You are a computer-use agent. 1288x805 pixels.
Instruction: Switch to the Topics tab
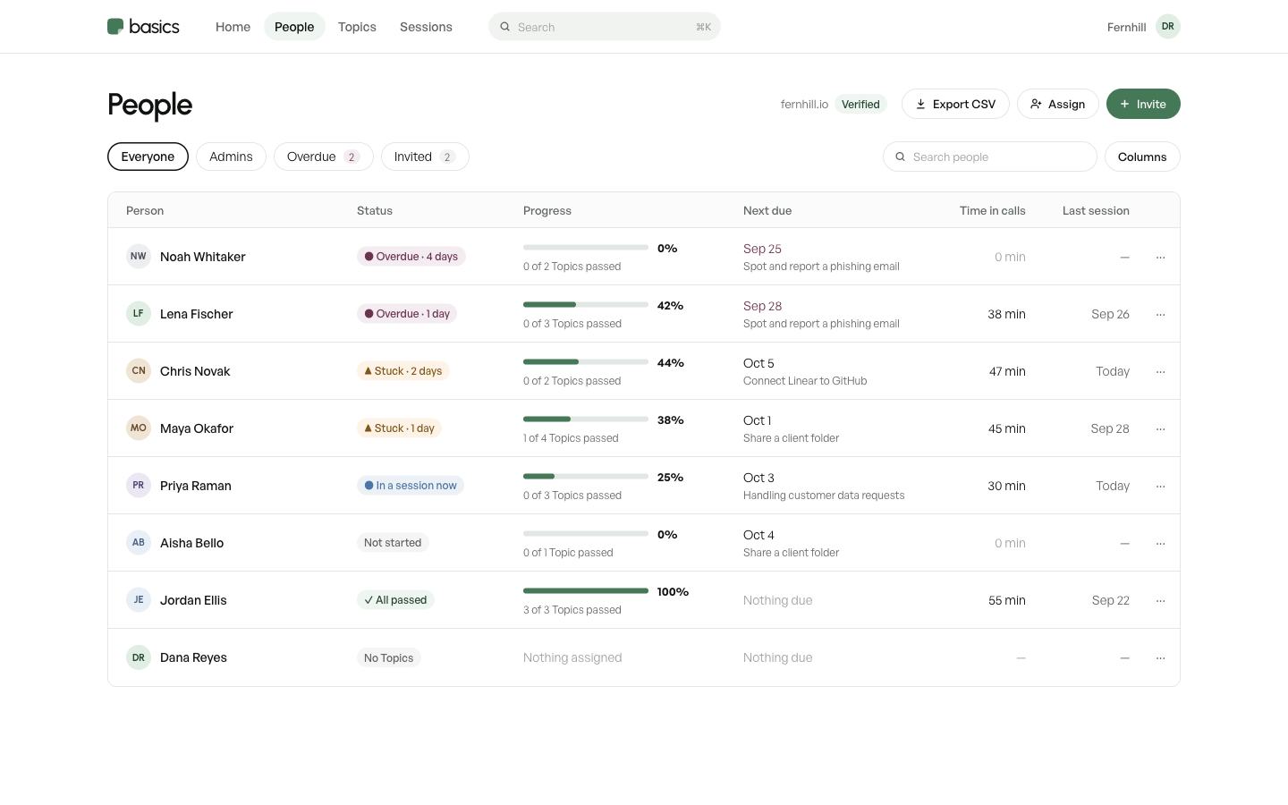pos(357,27)
